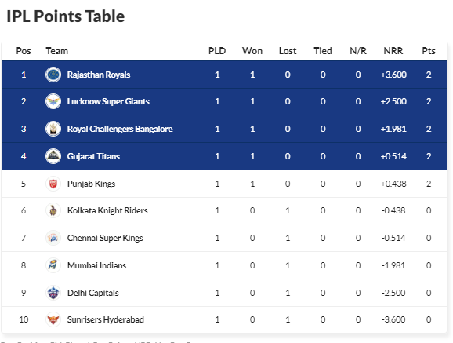Click the IPL Points Table heading

point(66,16)
